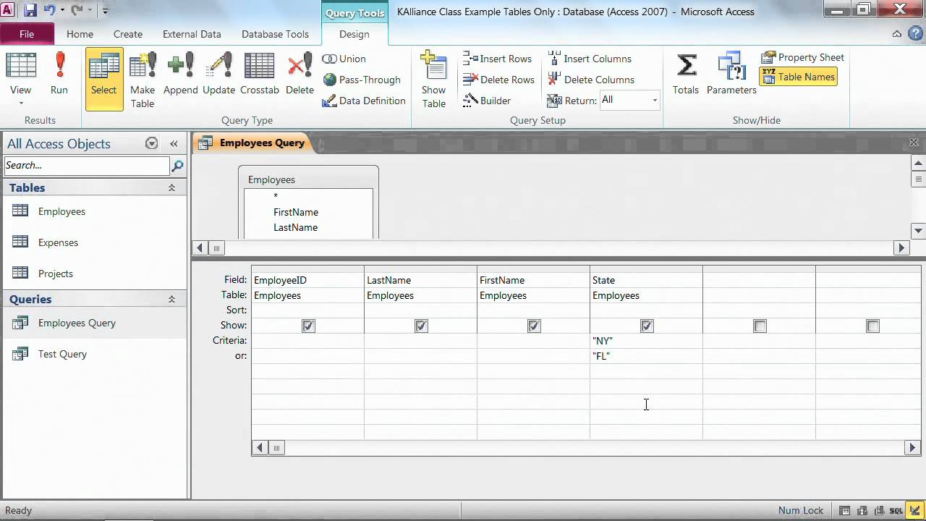Click Delete Rows in Query Setup
Viewport: 926px width, 521px height.
(x=498, y=80)
